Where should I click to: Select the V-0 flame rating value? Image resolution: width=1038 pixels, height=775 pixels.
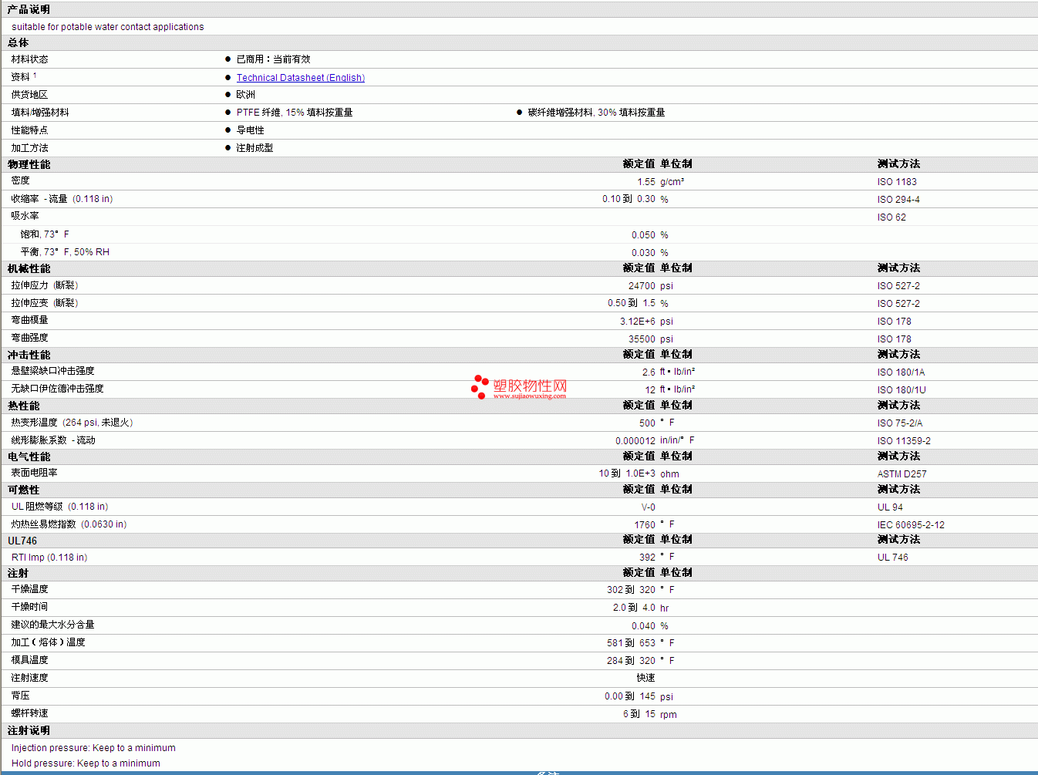(x=649, y=507)
